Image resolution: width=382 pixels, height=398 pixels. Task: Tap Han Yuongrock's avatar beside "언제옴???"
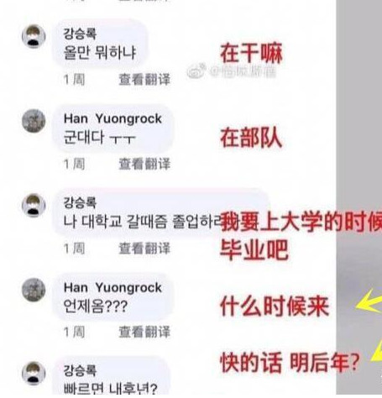click(x=34, y=290)
